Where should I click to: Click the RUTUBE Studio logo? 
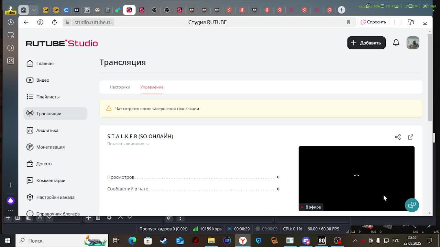tap(62, 43)
